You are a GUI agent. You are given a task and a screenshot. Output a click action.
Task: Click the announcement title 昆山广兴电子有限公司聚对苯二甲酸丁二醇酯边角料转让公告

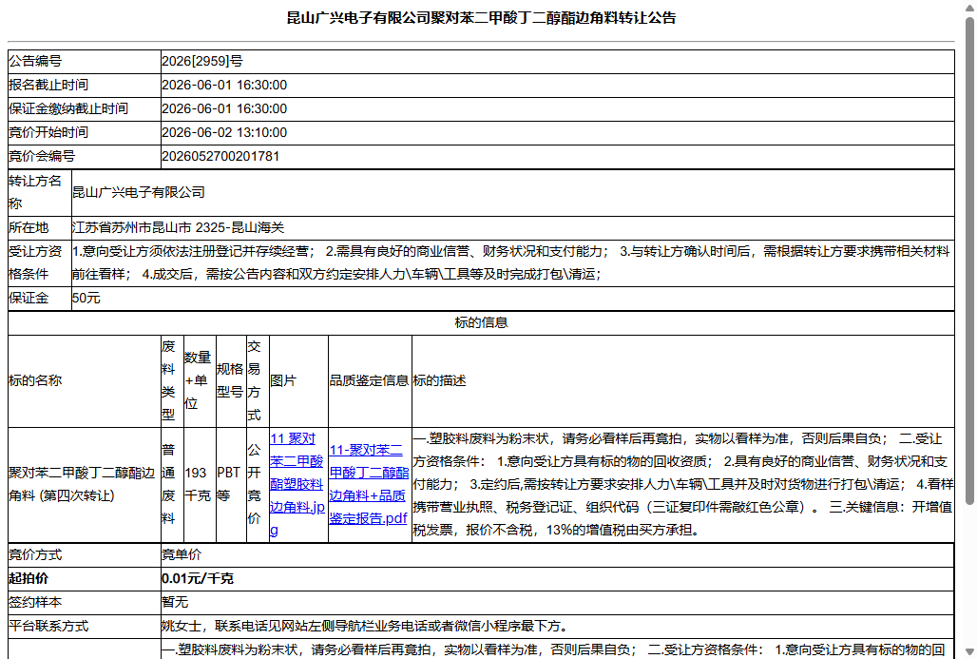click(481, 18)
